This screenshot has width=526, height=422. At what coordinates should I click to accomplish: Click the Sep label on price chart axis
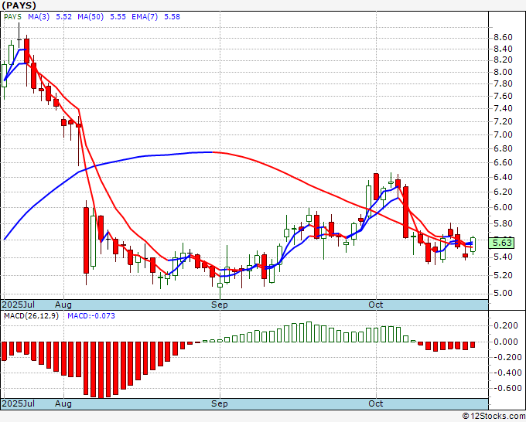coord(220,305)
